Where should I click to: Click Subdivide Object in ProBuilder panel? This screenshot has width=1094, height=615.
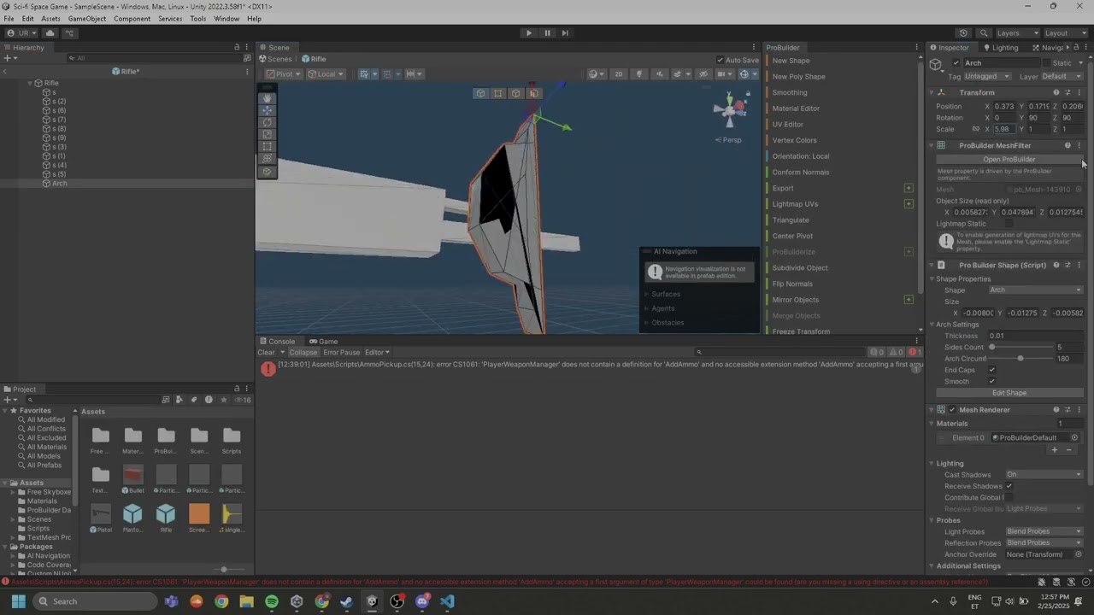(800, 268)
